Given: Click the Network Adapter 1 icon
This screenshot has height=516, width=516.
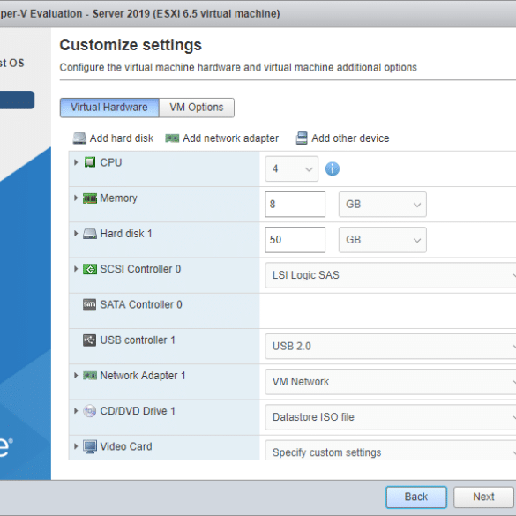Looking at the screenshot, I should (90, 376).
